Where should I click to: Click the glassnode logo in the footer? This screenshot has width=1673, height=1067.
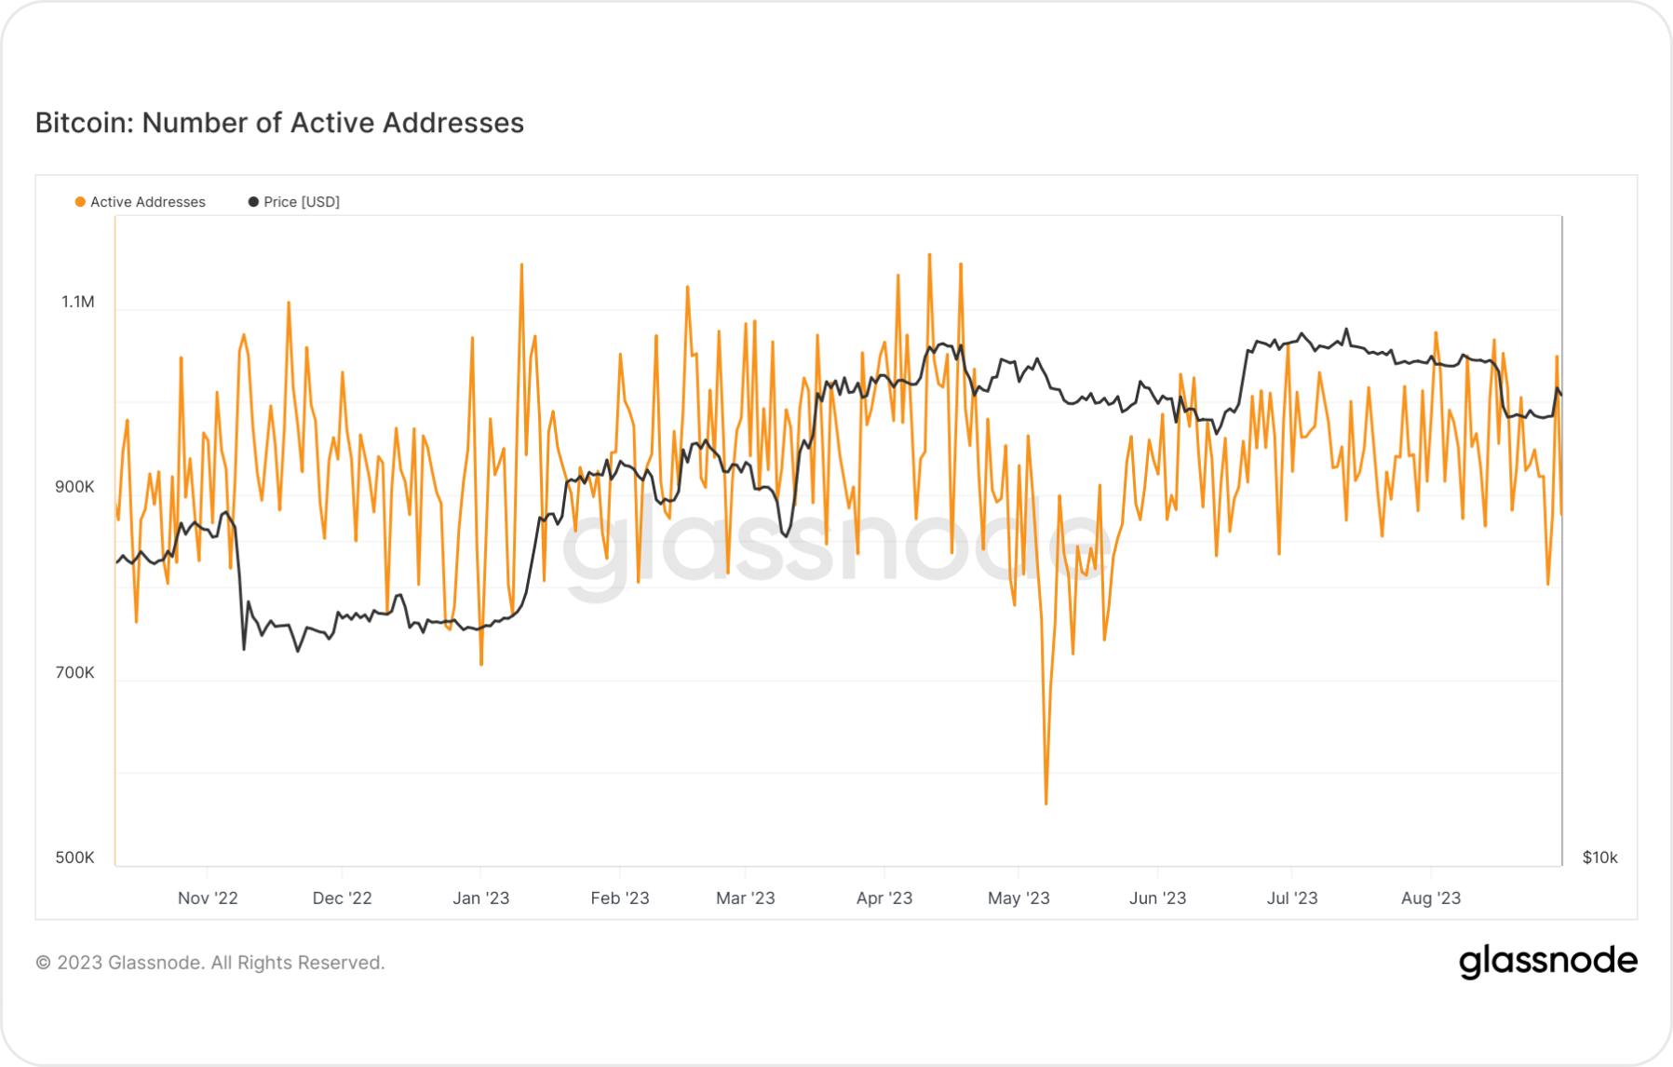point(1547,962)
